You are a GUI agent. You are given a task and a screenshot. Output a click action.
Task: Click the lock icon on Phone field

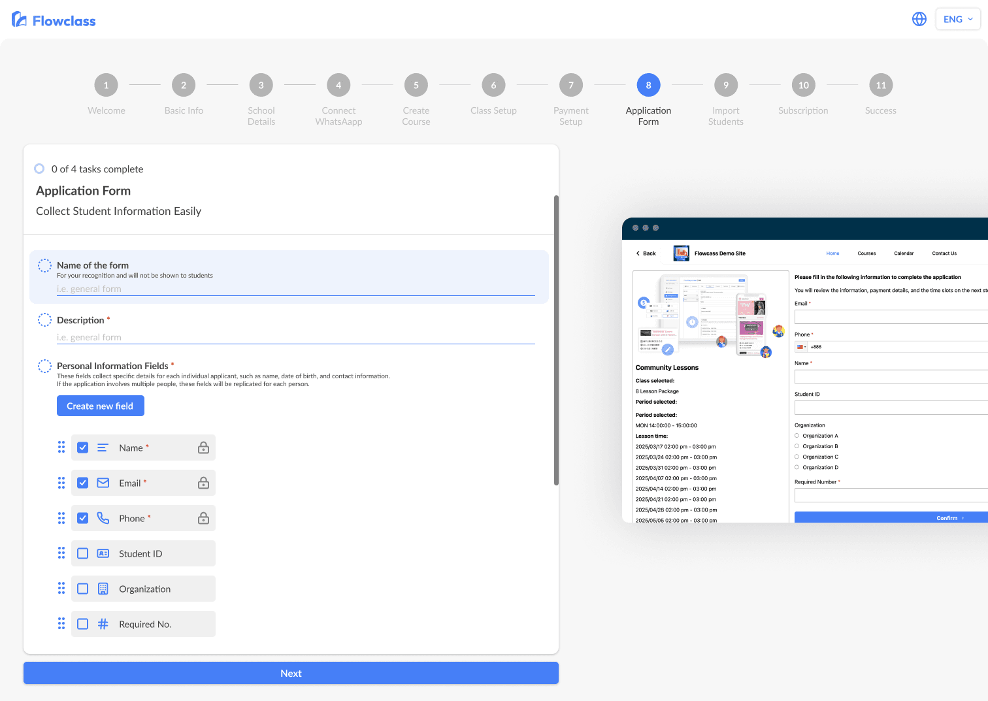204,518
